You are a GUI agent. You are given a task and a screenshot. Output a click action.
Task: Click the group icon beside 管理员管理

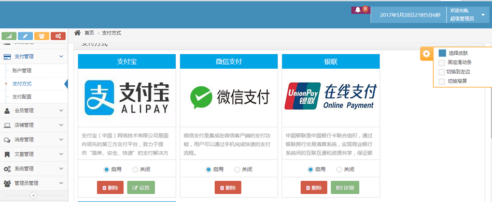[7, 183]
